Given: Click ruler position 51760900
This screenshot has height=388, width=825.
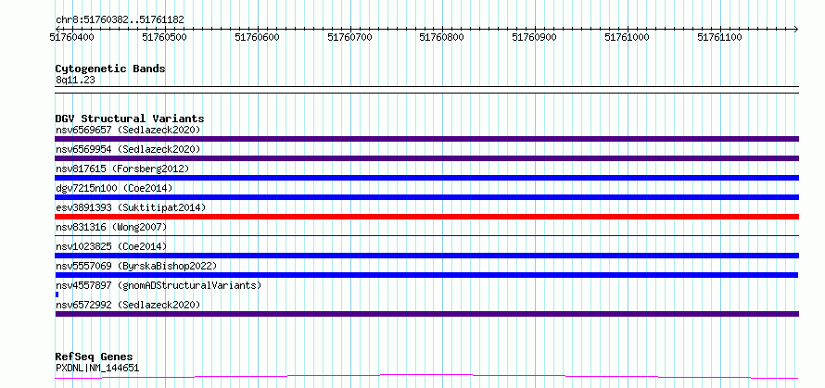Looking at the screenshot, I should (x=535, y=37).
